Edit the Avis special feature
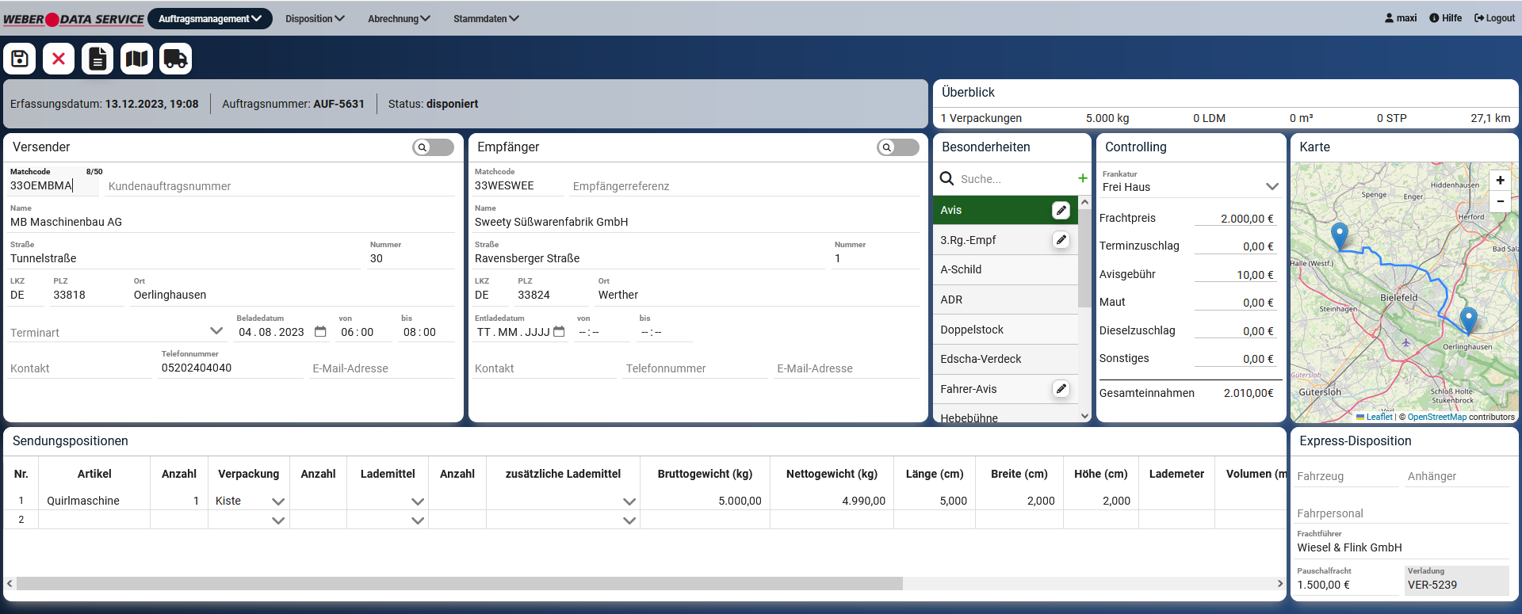 coord(1061,210)
